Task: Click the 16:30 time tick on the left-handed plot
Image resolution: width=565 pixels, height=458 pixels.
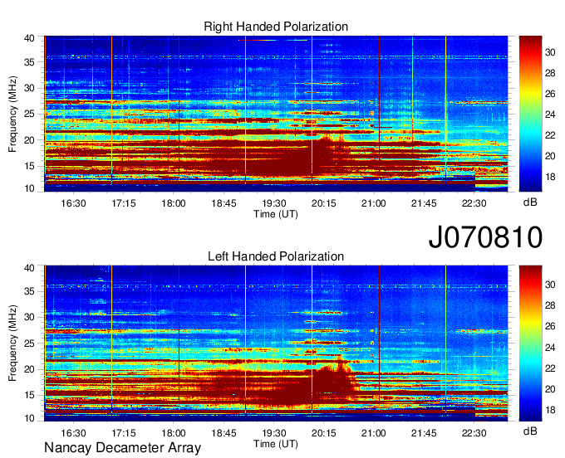Action: pos(73,433)
